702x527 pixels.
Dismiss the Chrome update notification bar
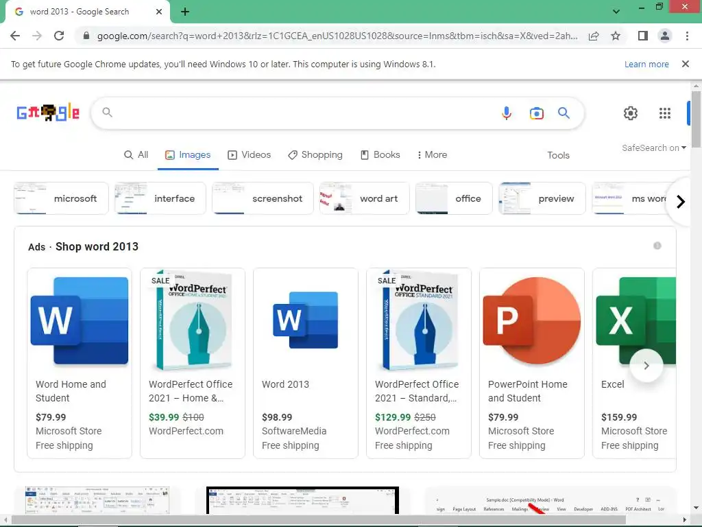click(x=686, y=64)
